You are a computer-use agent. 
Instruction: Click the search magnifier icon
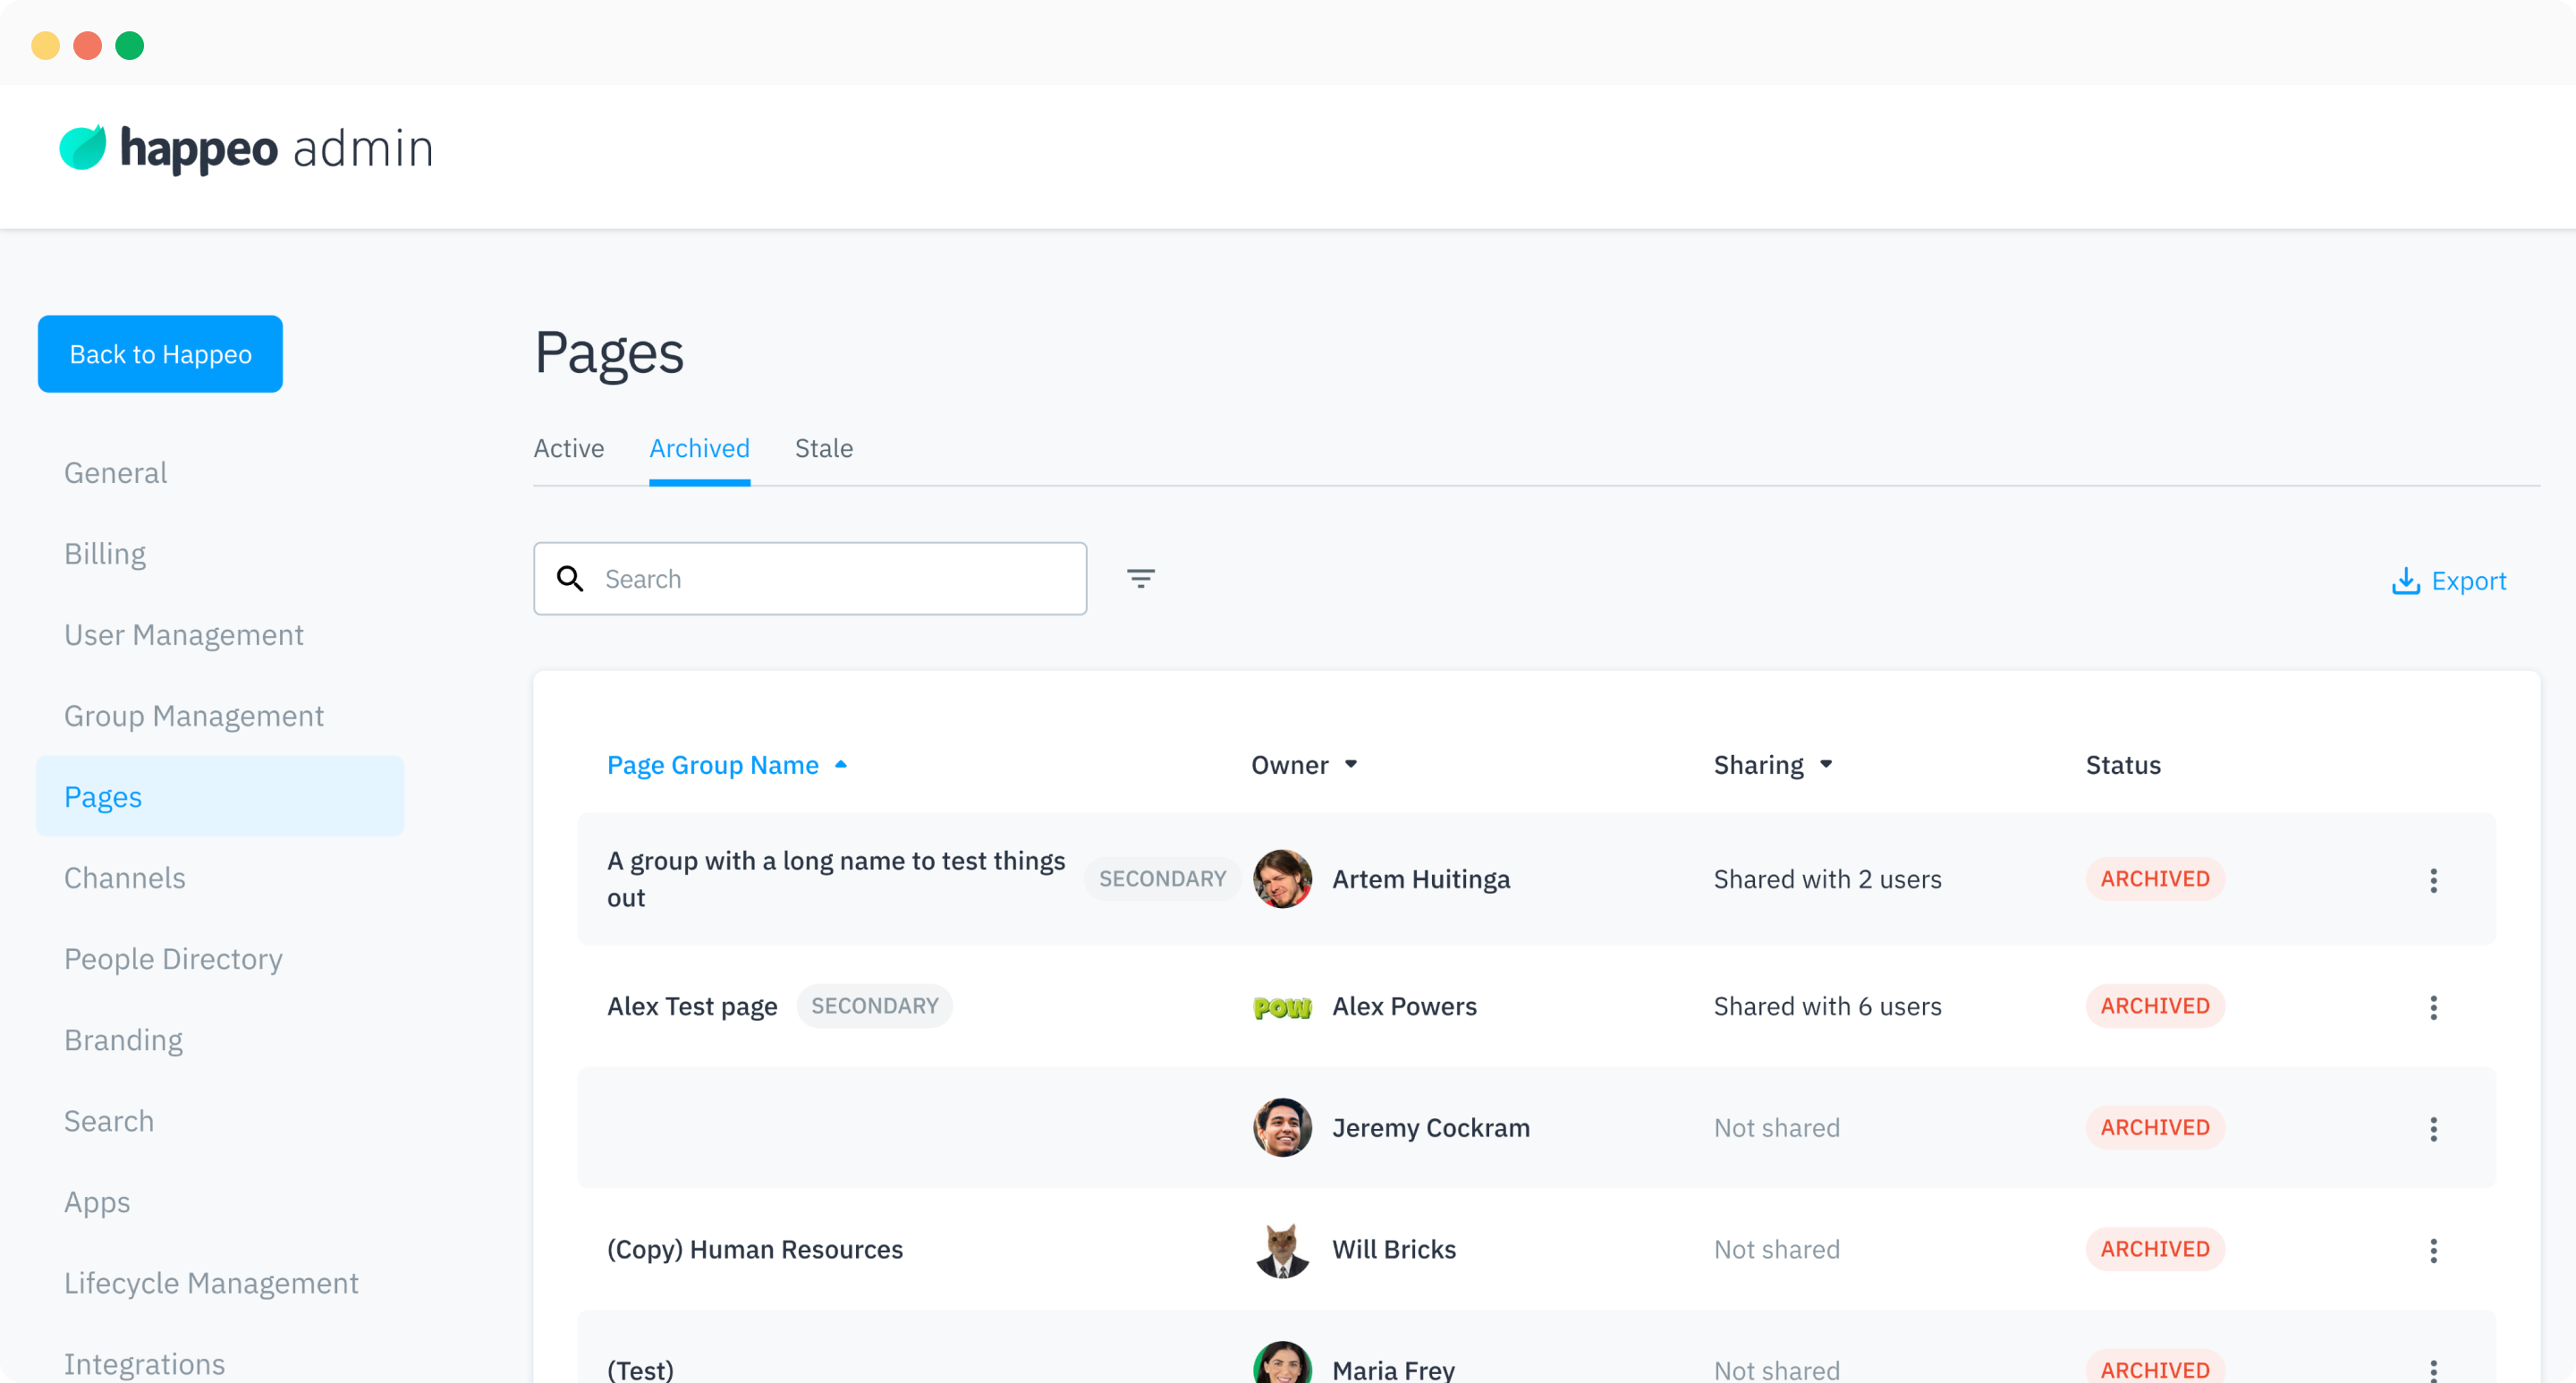(x=570, y=579)
